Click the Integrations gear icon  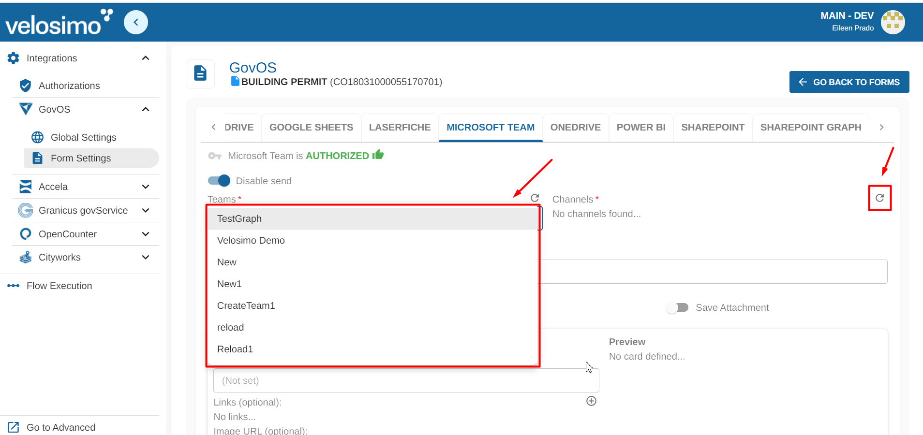tap(14, 58)
